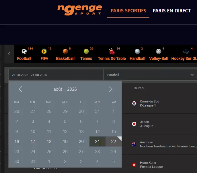Click date 13 in the calendar

coord(81,131)
